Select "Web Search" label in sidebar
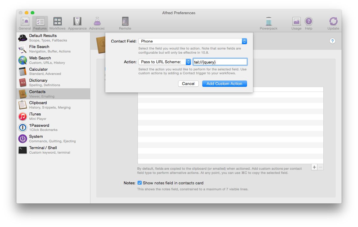The image size is (358, 227). click(40, 58)
